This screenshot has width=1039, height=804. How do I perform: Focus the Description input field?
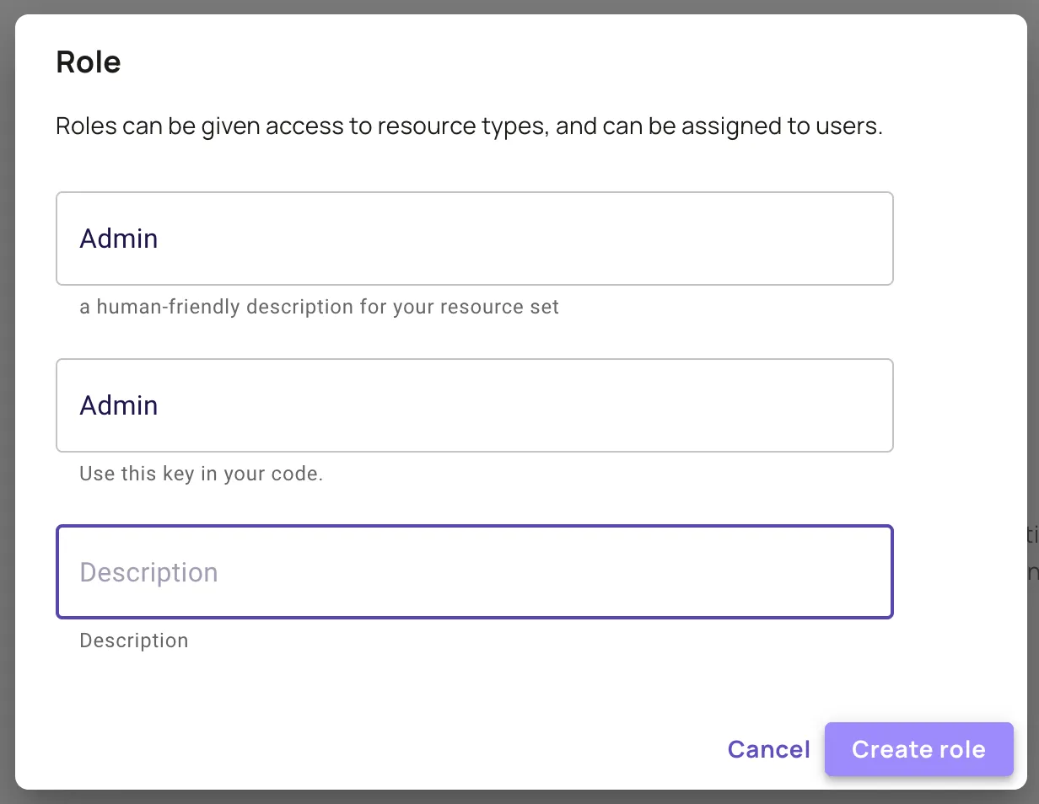[474, 572]
